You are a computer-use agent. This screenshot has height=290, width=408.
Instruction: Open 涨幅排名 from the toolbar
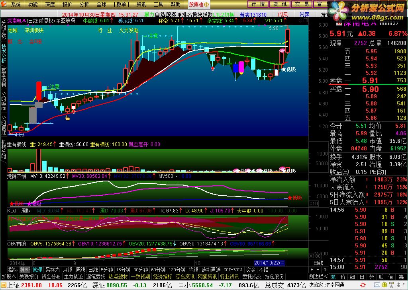coord(182,15)
